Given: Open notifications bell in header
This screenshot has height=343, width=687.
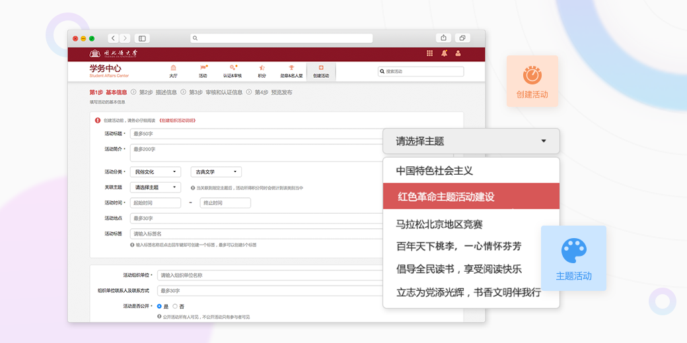Looking at the screenshot, I should [x=445, y=53].
